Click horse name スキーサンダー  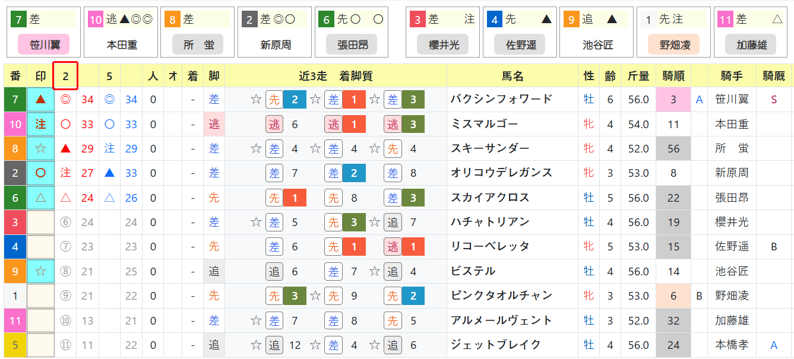click(490, 148)
